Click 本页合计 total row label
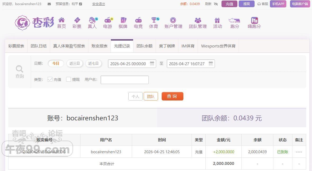Screen dimensions: 312x171 [x=107, y=164]
